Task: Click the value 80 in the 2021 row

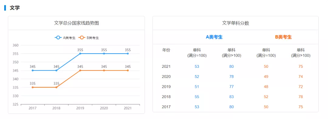Action: click(x=231, y=67)
